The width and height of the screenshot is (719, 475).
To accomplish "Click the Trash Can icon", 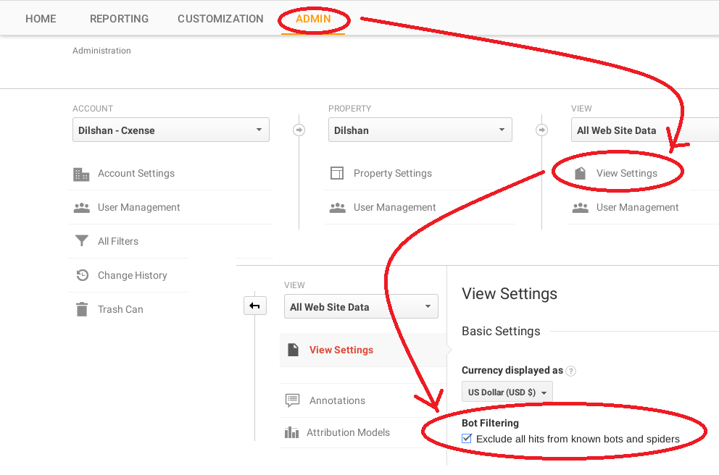I will [82, 309].
